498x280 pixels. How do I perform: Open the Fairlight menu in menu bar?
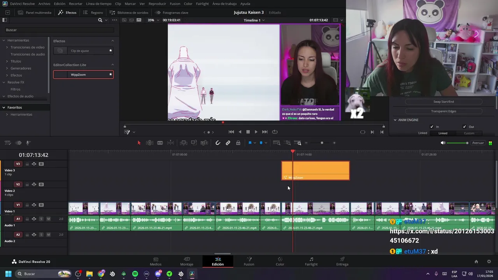pos(202,3)
